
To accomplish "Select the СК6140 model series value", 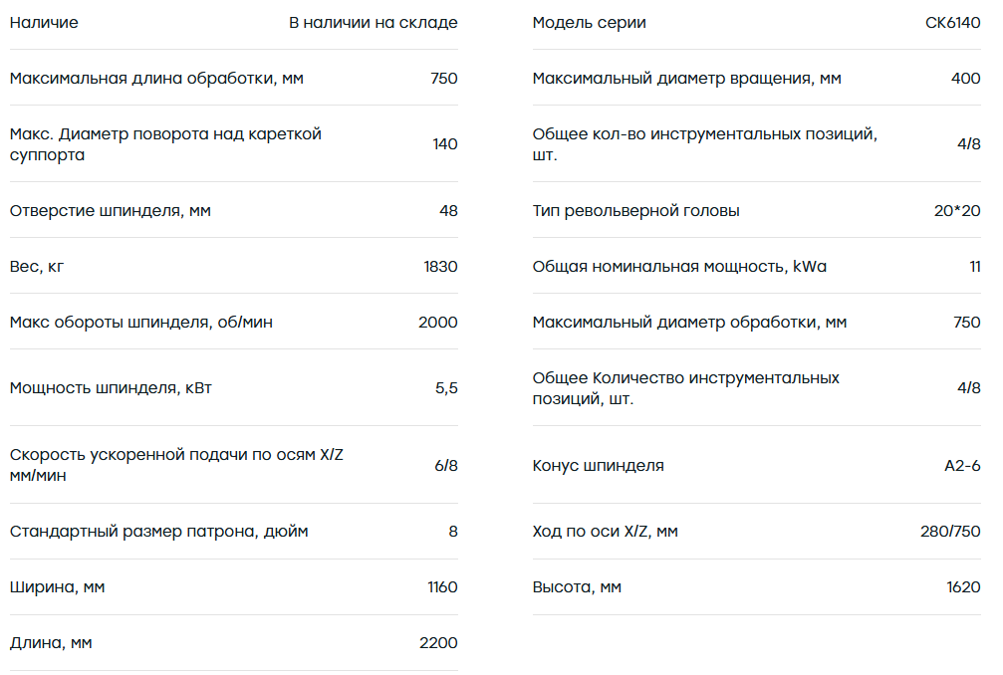I will [952, 22].
